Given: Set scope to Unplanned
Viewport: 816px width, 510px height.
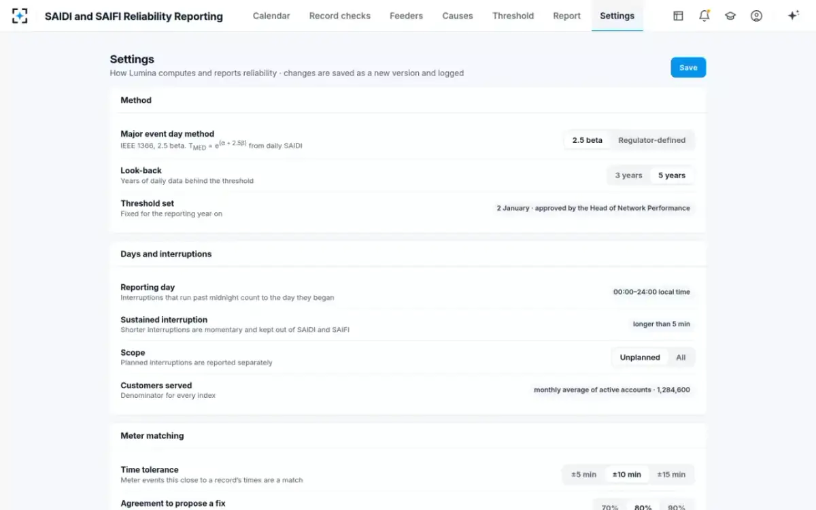Looking at the screenshot, I should click(x=640, y=358).
